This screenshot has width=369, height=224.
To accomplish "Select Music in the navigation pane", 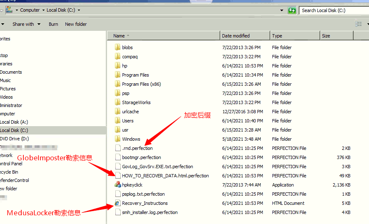I will click(5, 80).
